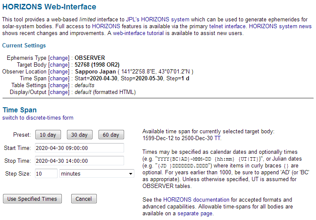
Task: Change the Ephemeris Type setting
Action: pos(59,58)
